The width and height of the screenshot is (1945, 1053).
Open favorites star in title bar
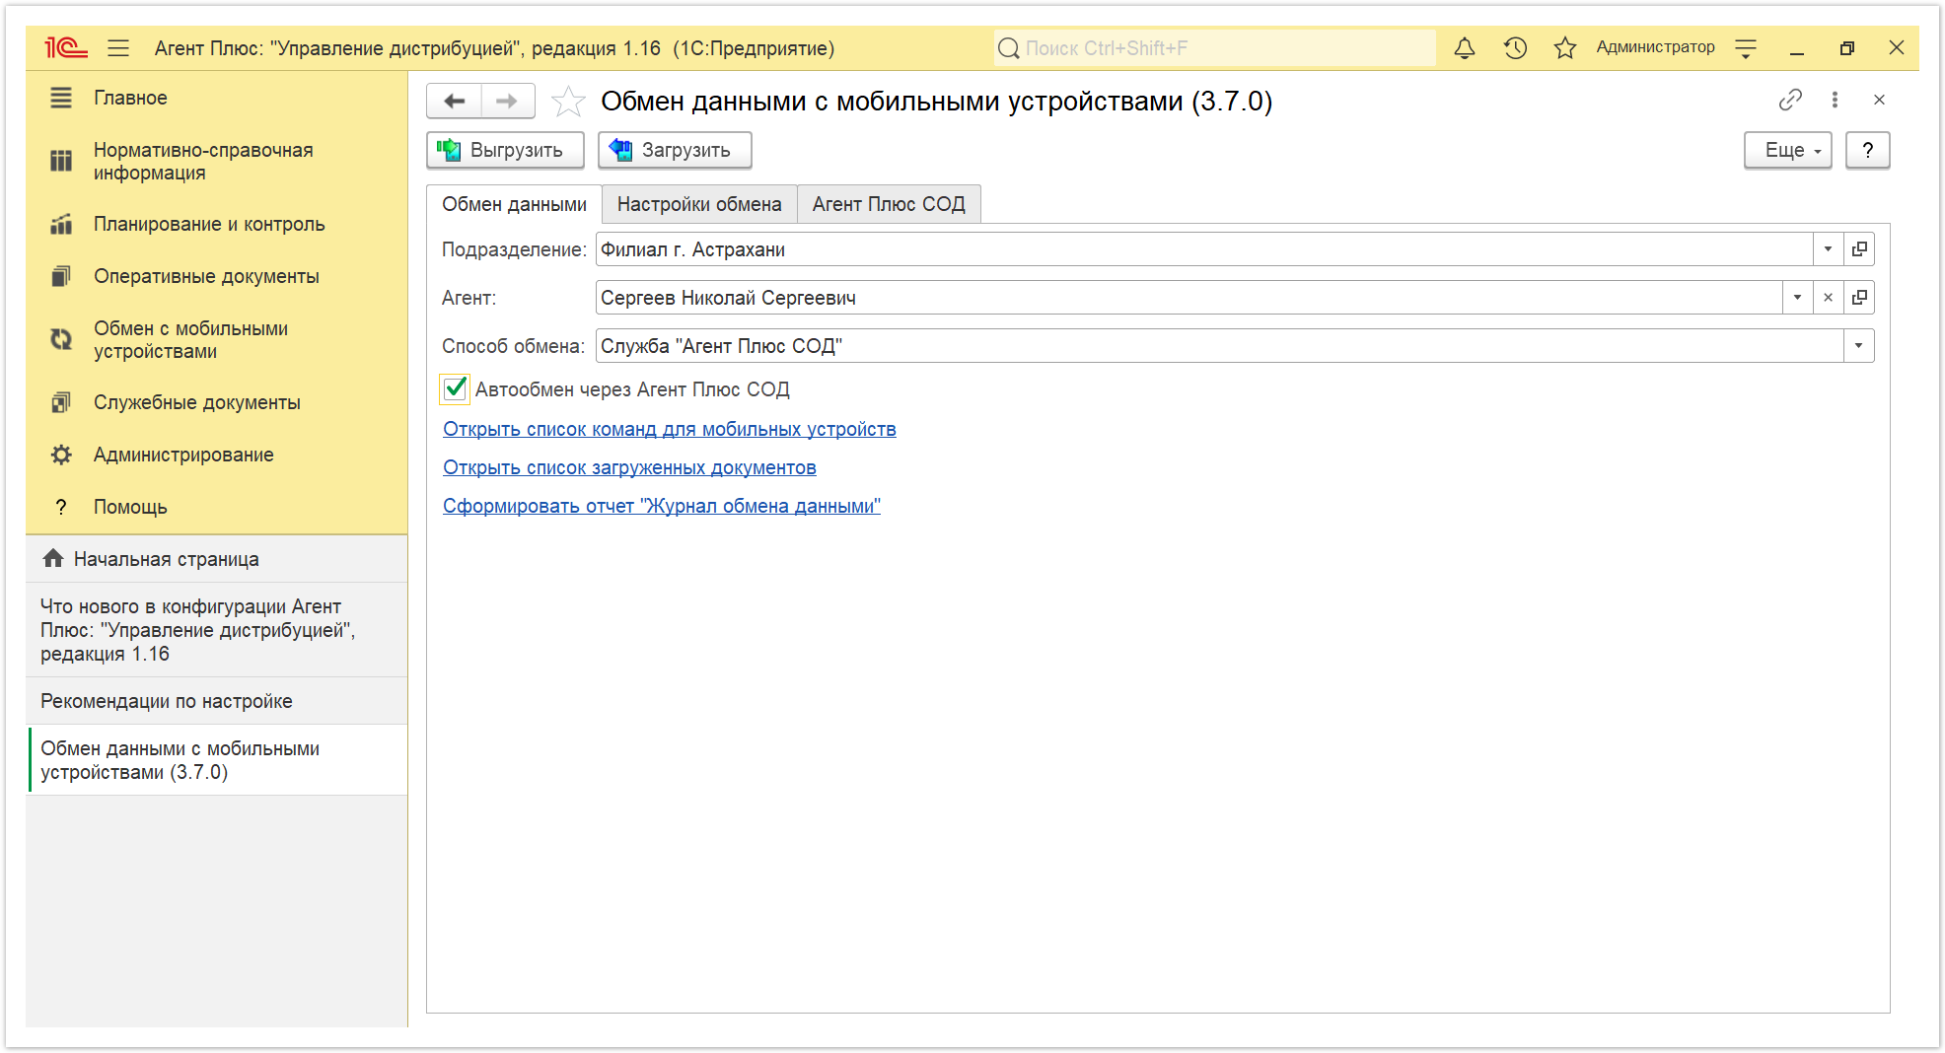click(x=1564, y=47)
